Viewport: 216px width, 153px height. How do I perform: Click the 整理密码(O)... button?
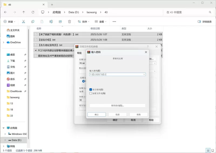point(117,106)
